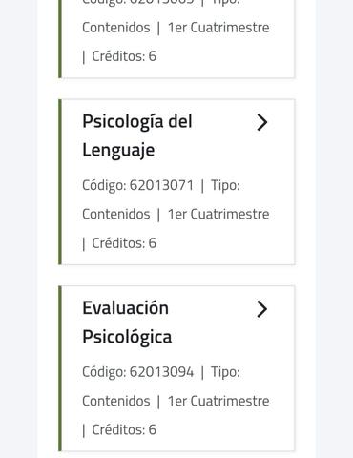Select the Evaluación Psicológica course title
The width and height of the screenshot is (353, 458).
click(x=127, y=323)
